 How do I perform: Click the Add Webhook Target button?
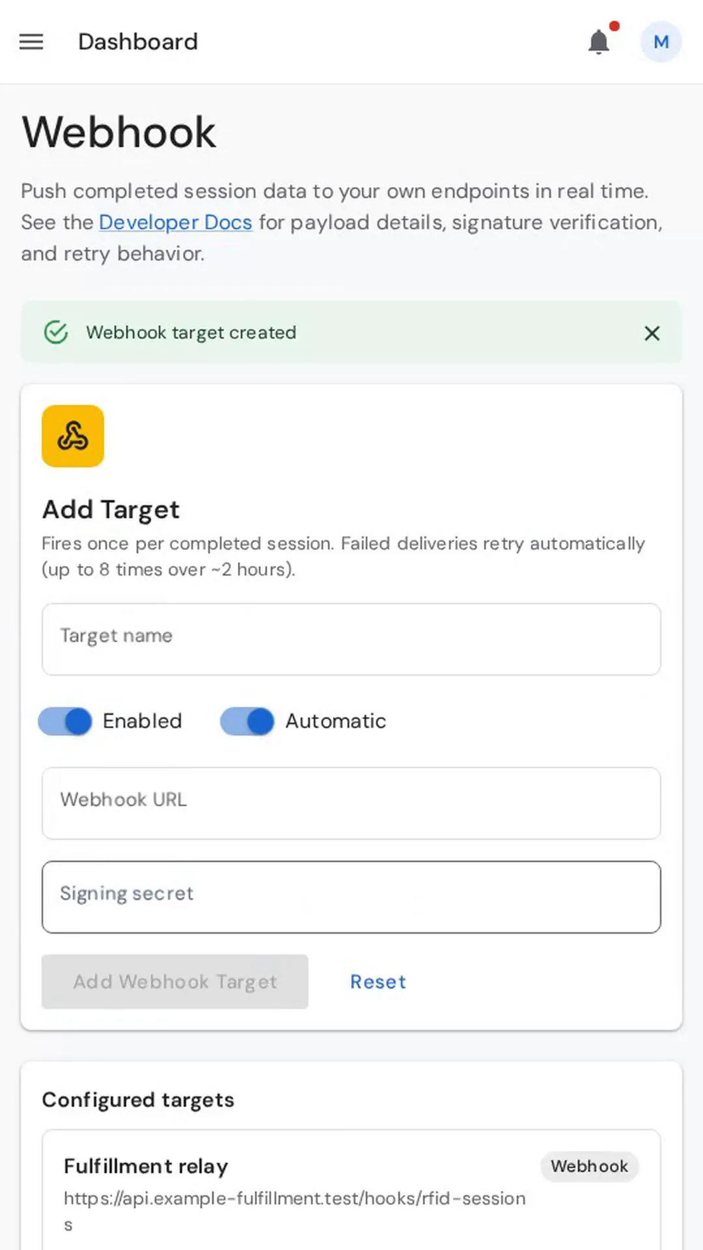[175, 982]
